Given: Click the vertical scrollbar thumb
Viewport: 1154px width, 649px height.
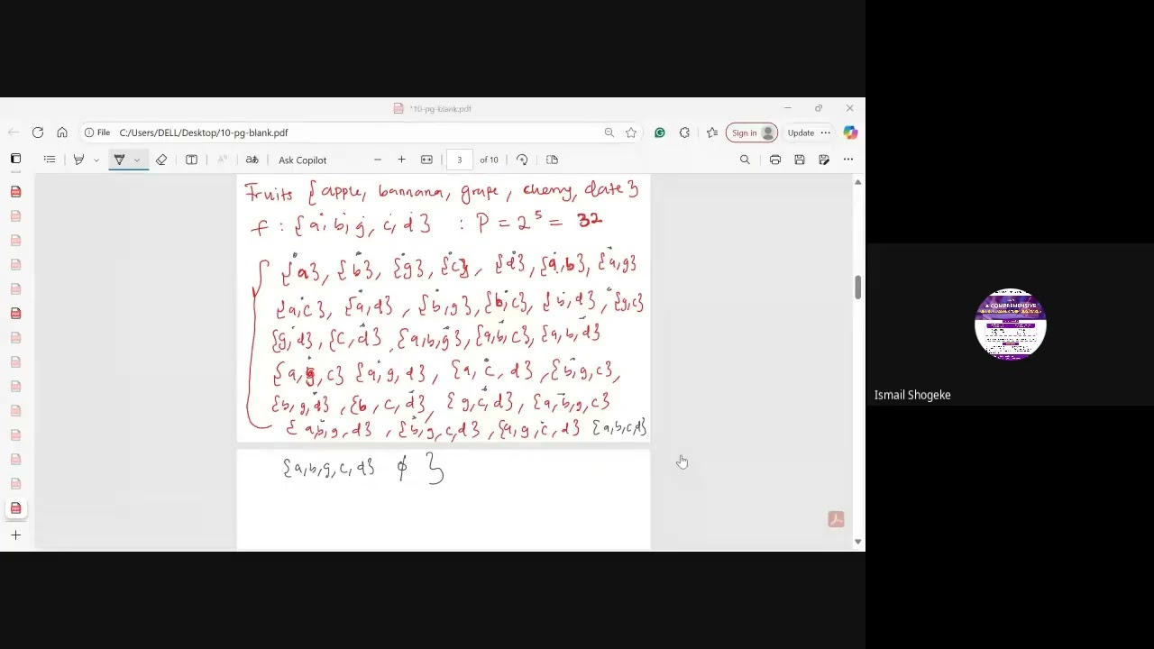Looking at the screenshot, I should click(x=857, y=287).
